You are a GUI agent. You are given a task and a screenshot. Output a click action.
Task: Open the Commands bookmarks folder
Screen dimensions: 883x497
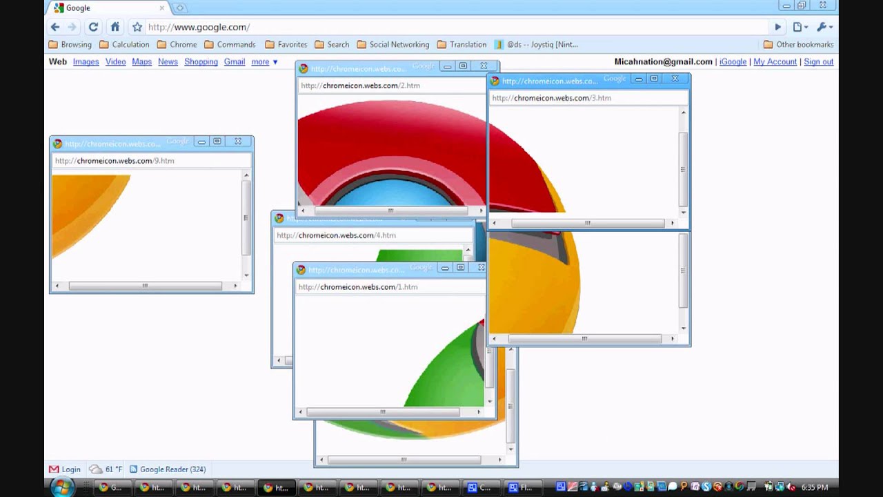point(230,44)
